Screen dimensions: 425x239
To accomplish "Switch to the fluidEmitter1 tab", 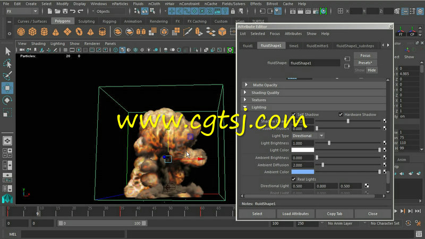I will [x=317, y=46].
